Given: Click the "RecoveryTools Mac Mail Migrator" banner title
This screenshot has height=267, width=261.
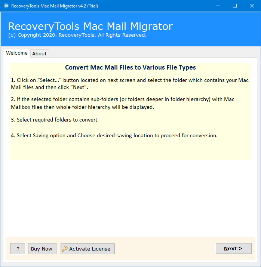Looking at the screenshot, I should pos(90,27).
